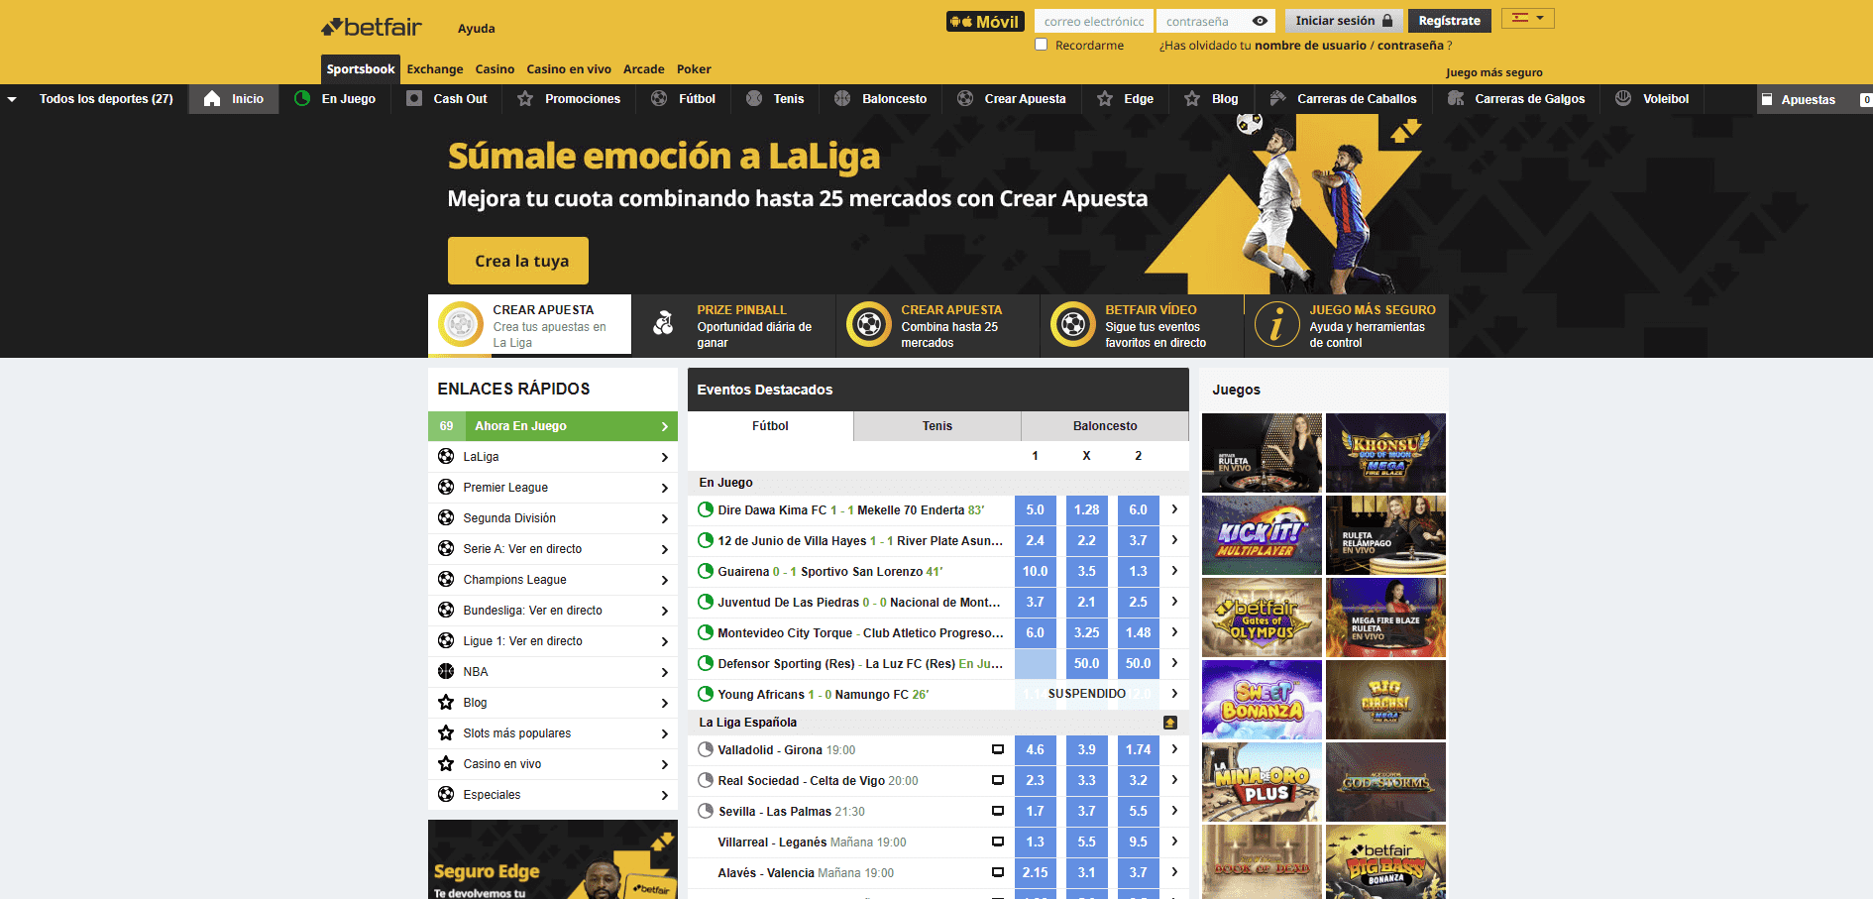Switch to the Casino tab
This screenshot has width=1873, height=899.
tap(495, 69)
